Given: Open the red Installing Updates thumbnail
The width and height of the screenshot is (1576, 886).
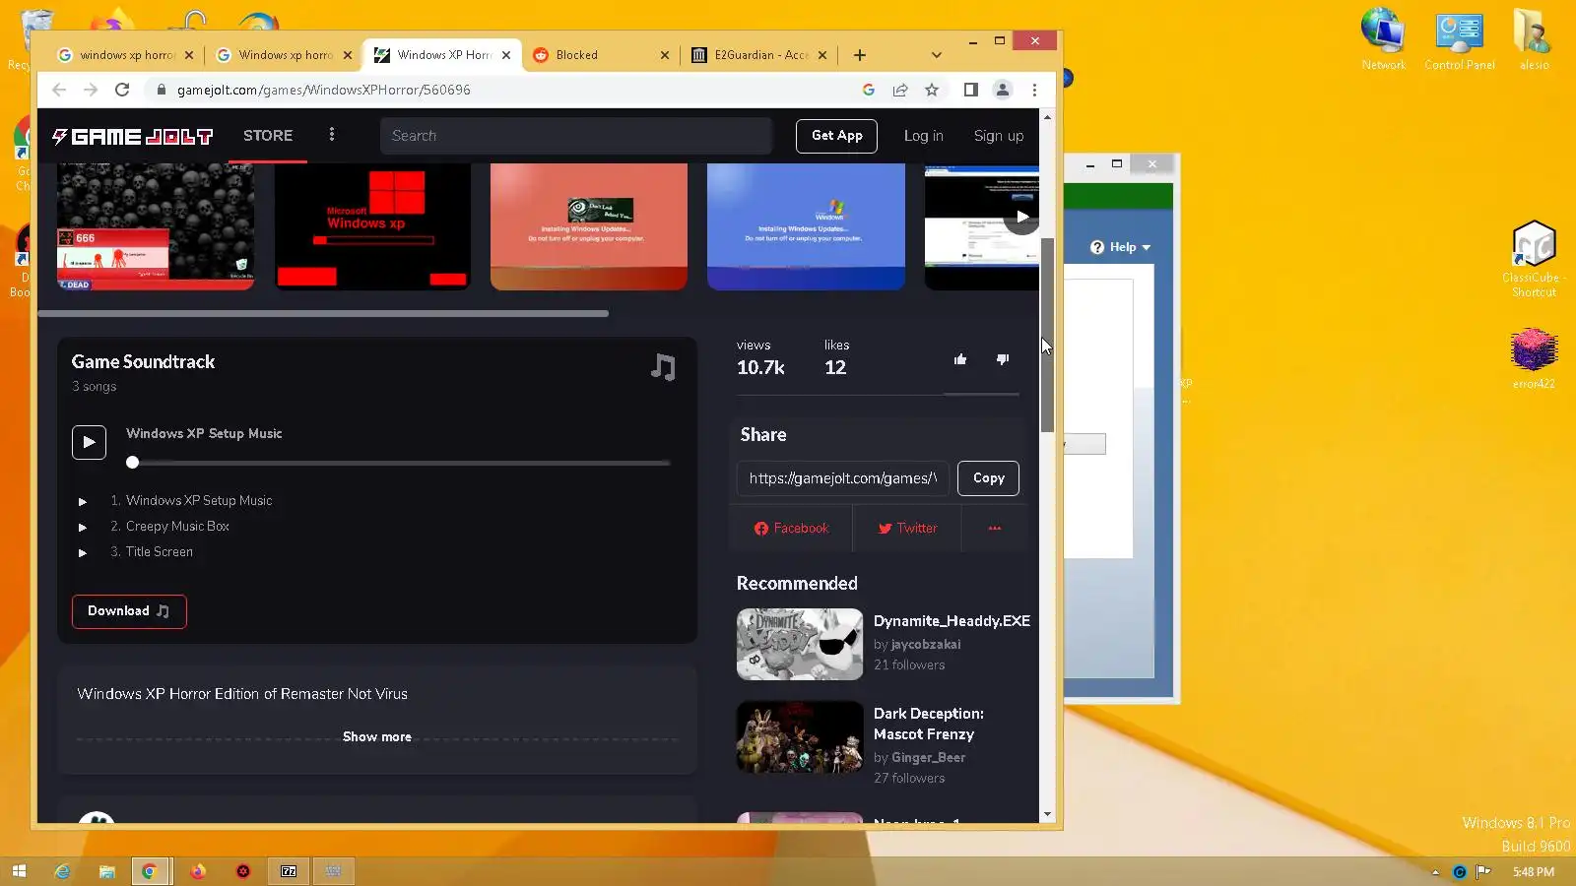Looking at the screenshot, I should [589, 226].
